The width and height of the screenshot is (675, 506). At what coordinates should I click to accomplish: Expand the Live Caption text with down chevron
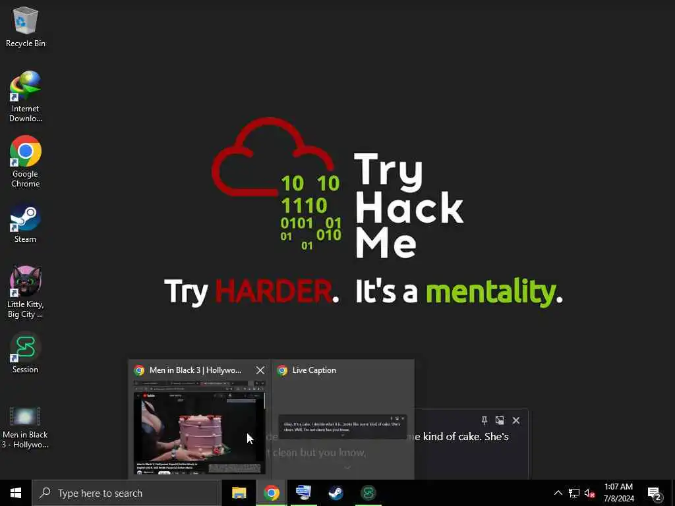click(347, 468)
